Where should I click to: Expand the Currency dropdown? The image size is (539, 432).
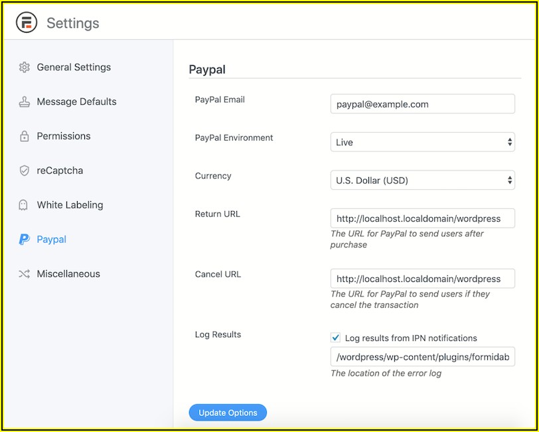pyautogui.click(x=422, y=180)
